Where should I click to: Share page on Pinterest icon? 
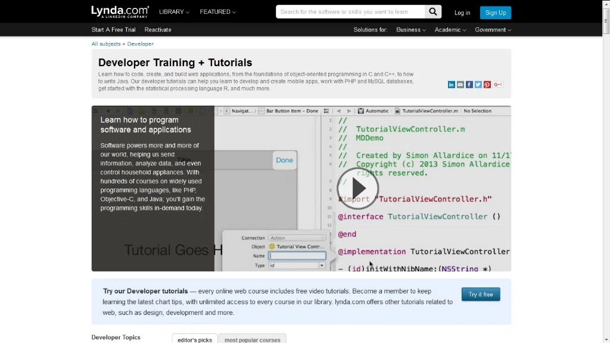pos(487,85)
